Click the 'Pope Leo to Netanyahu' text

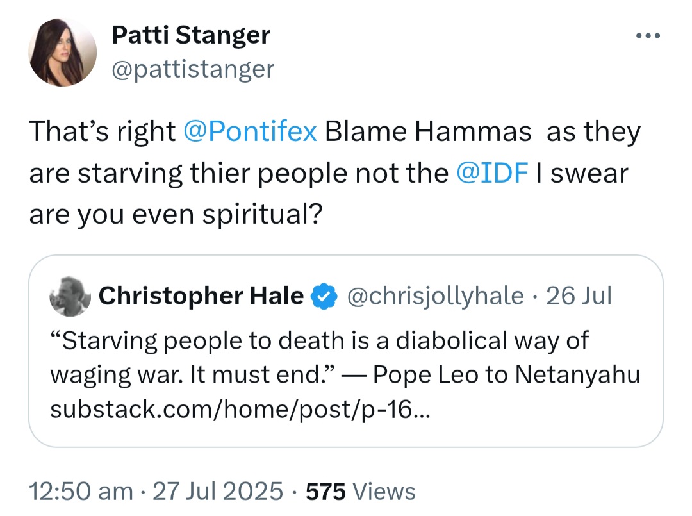coord(506,375)
